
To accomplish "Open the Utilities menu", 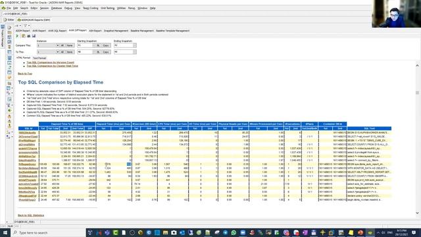I will point(121,8).
